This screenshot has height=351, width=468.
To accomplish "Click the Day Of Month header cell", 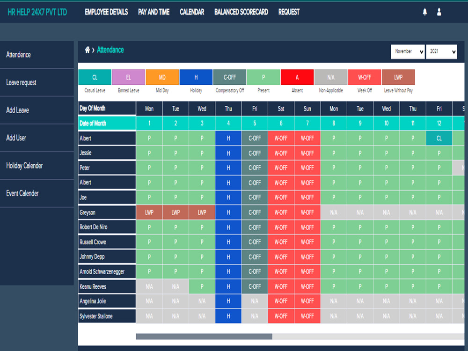I will click(x=107, y=109).
